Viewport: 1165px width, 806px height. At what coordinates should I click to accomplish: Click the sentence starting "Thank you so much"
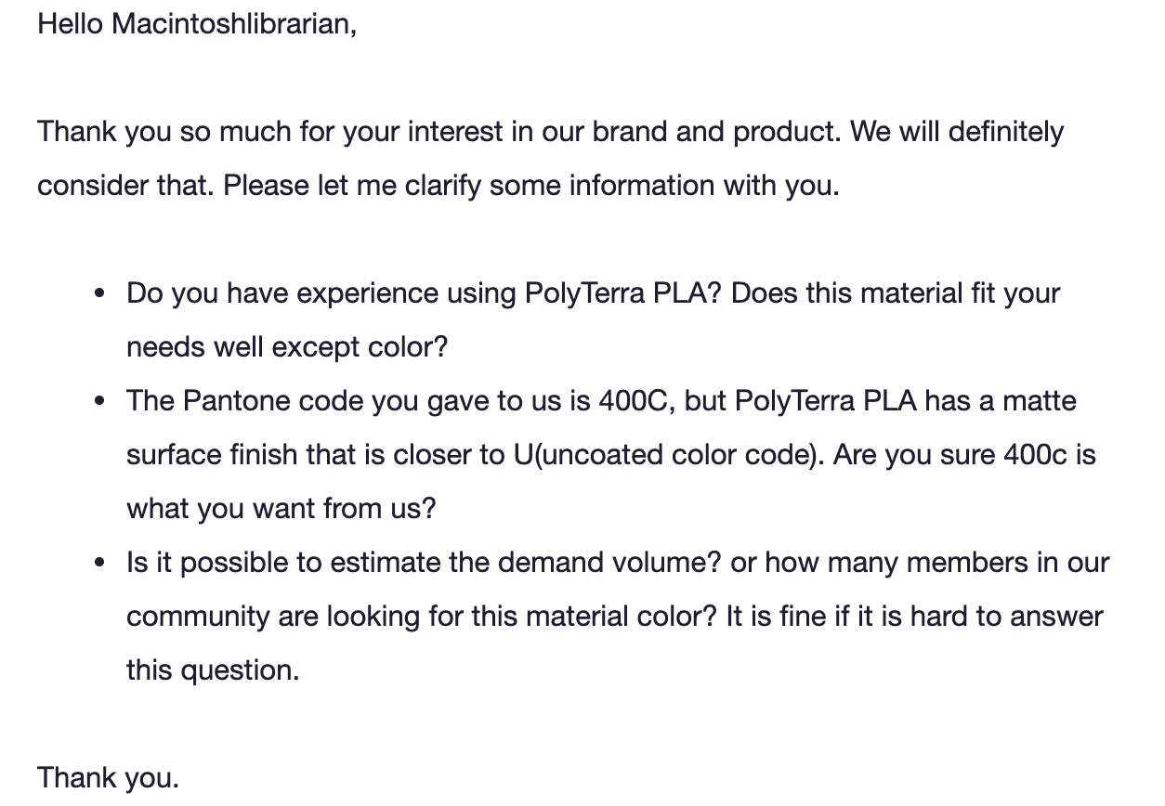[437, 132]
